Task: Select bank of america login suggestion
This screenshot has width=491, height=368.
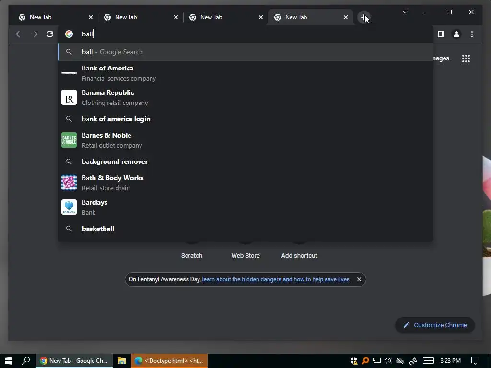Action: point(246,119)
